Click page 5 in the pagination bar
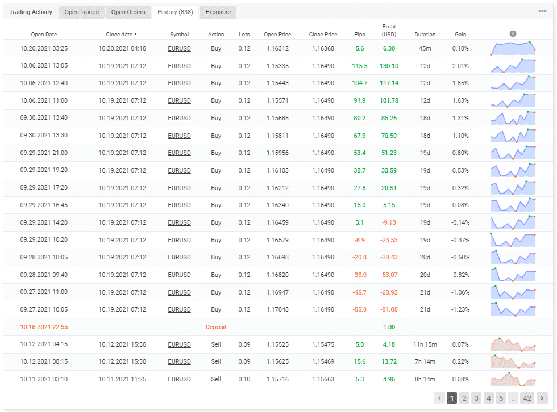Image resolution: width=557 pixels, height=412 pixels. coord(501,398)
